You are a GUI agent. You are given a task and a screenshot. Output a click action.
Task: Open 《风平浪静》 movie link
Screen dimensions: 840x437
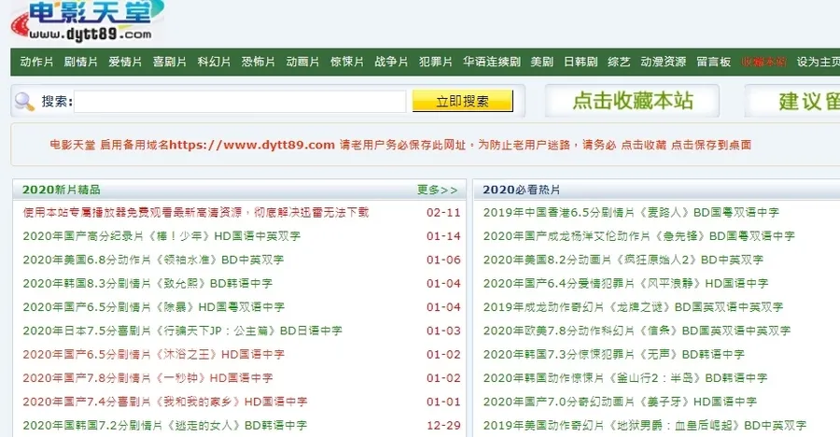[625, 283]
